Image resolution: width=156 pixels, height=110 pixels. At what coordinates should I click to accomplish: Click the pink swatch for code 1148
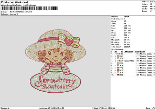(x=118, y=65)
